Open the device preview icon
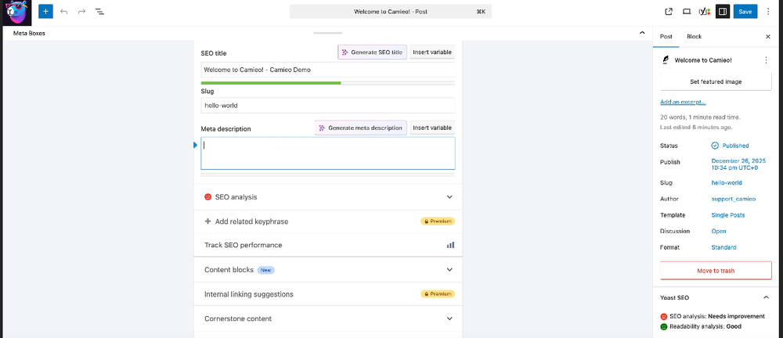Image resolution: width=783 pixels, height=338 pixels. [687, 12]
